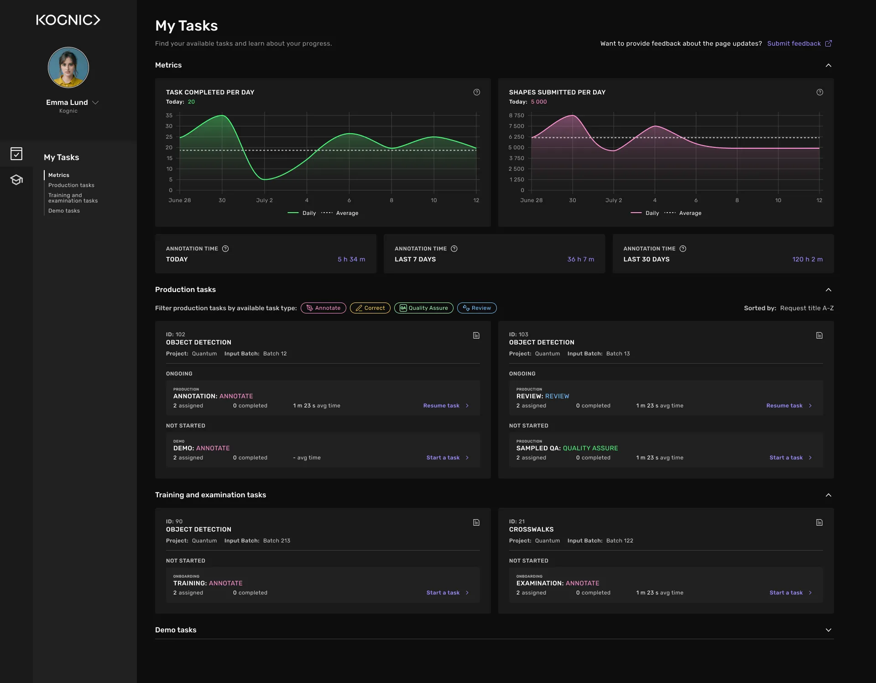Click help icon on Shapes Submitted Per Day chart
The width and height of the screenshot is (876, 683).
[820, 92]
